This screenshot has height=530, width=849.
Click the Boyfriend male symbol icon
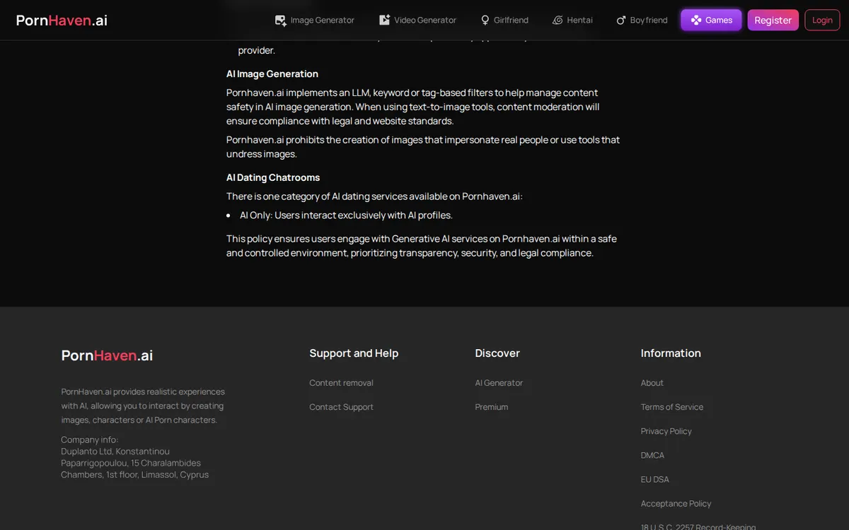tap(621, 20)
